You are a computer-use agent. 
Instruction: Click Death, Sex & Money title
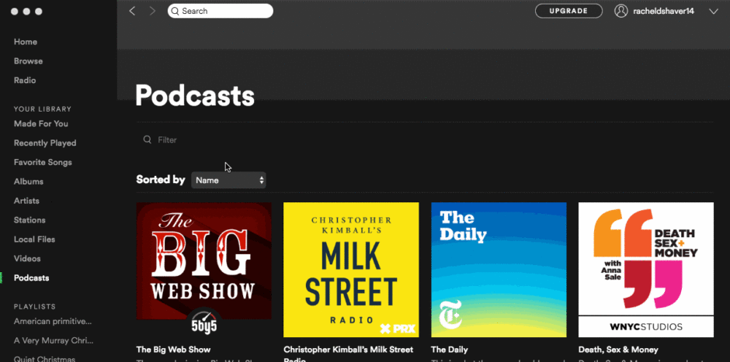(x=618, y=350)
